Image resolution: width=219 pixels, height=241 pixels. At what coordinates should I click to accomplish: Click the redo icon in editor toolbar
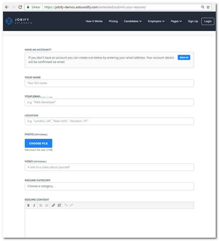[x=71, y=205]
